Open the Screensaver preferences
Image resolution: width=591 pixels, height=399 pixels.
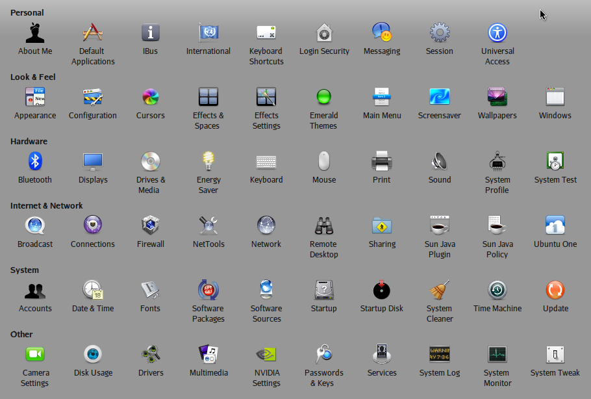point(439,97)
